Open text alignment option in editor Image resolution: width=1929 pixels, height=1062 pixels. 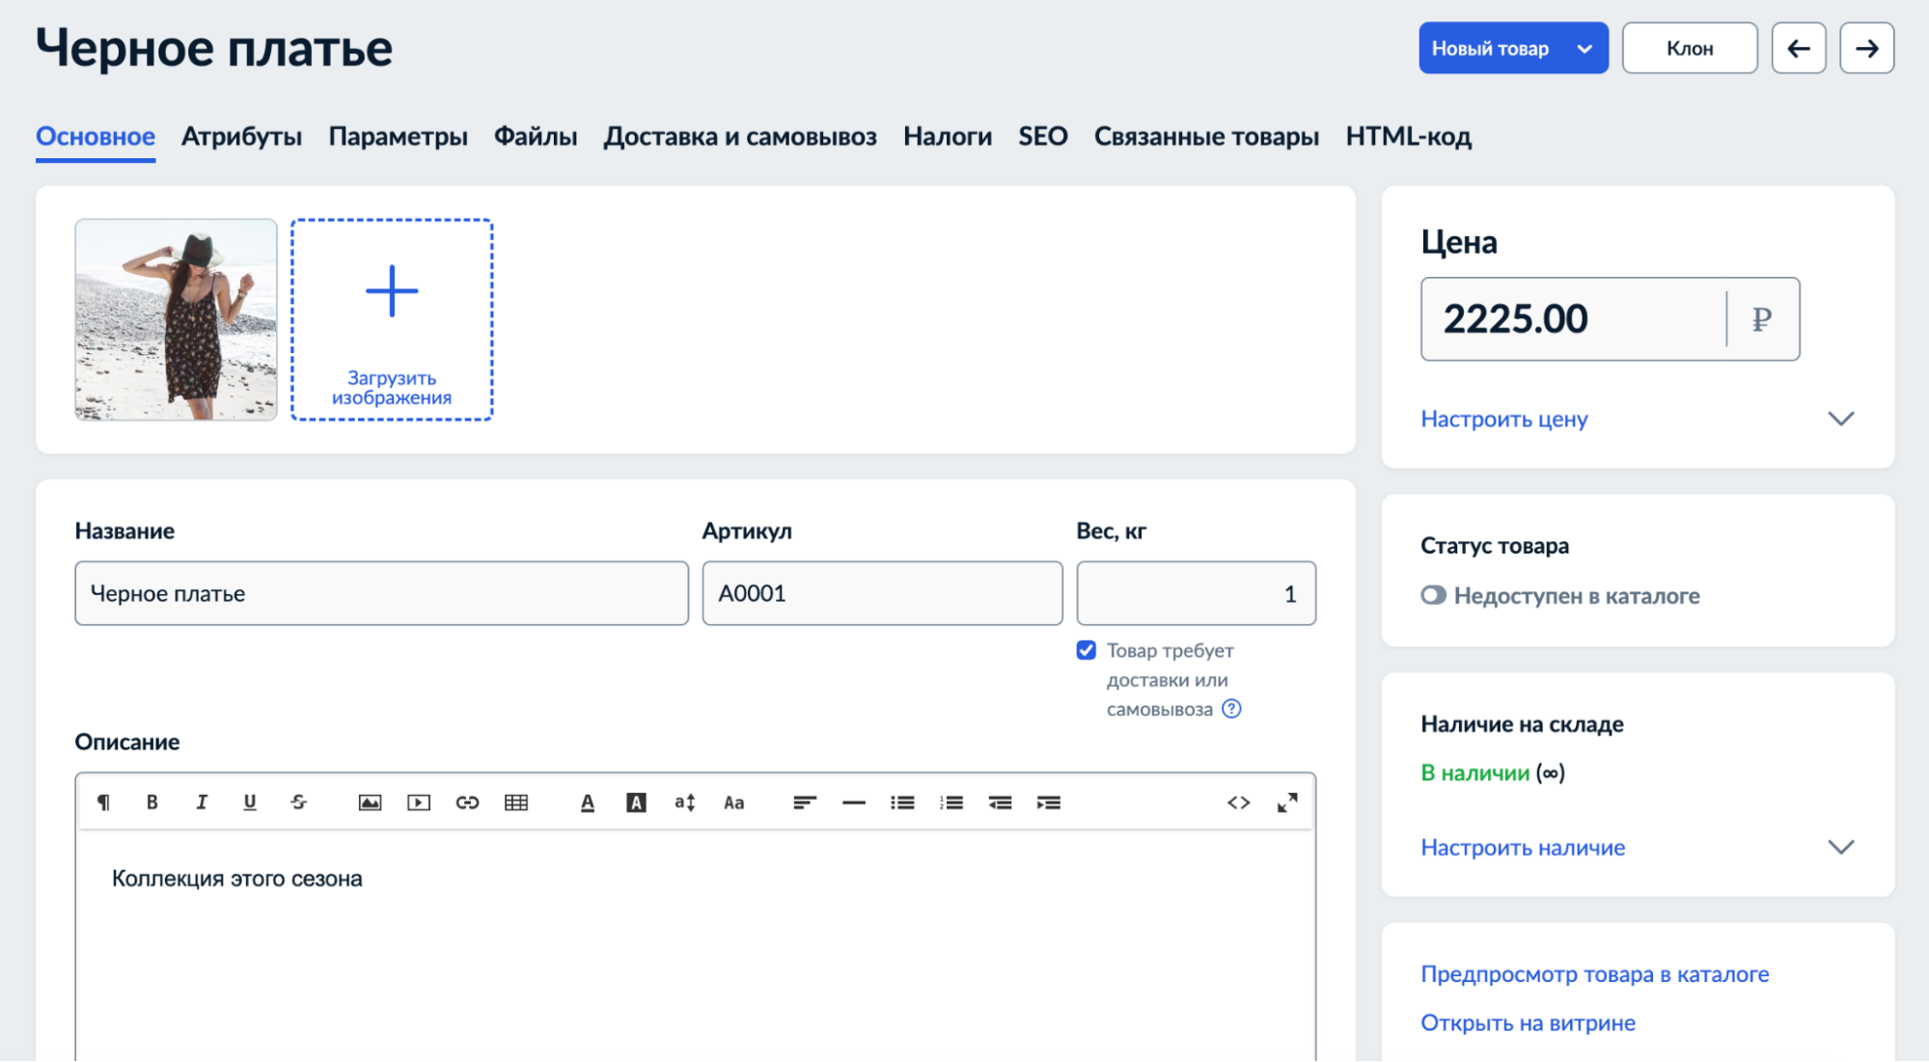[805, 803]
